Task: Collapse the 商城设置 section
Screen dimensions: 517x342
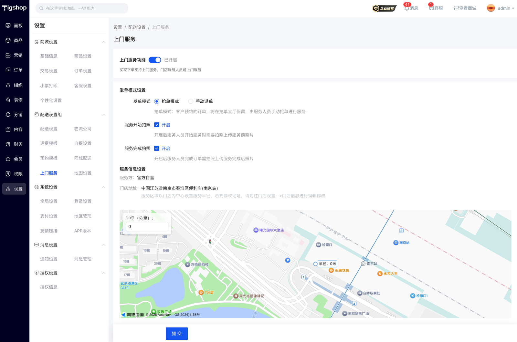Action: 103,42
